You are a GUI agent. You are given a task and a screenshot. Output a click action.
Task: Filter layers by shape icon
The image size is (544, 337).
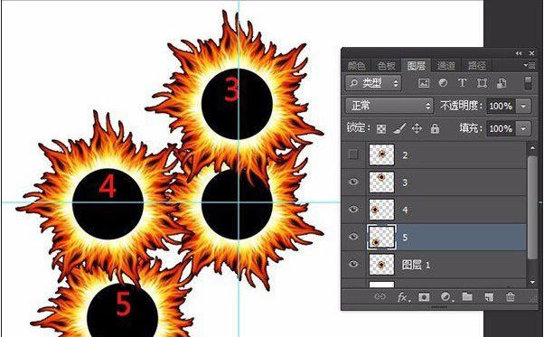[x=482, y=83]
